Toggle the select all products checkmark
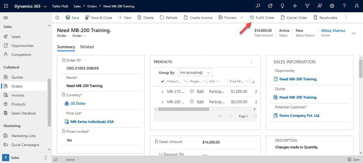This screenshot has height=163, width=363. [x=162, y=81]
